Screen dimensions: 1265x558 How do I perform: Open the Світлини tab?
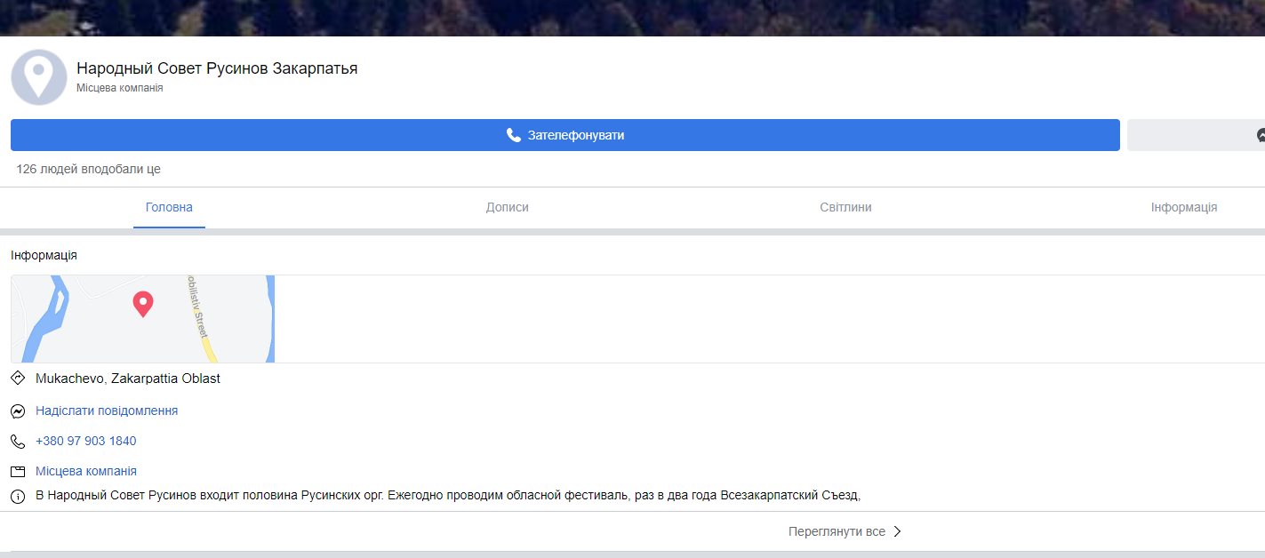tap(845, 207)
